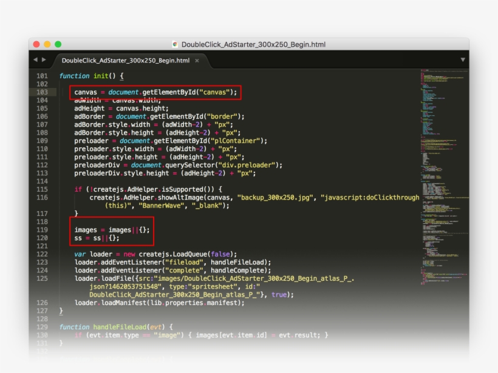498x373 pixels.
Task: Click the green maximize window button
Action: (x=58, y=44)
